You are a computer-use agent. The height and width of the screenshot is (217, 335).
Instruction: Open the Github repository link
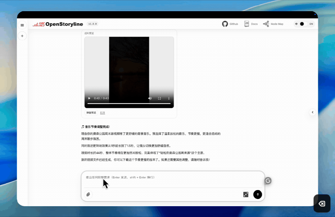(x=230, y=24)
